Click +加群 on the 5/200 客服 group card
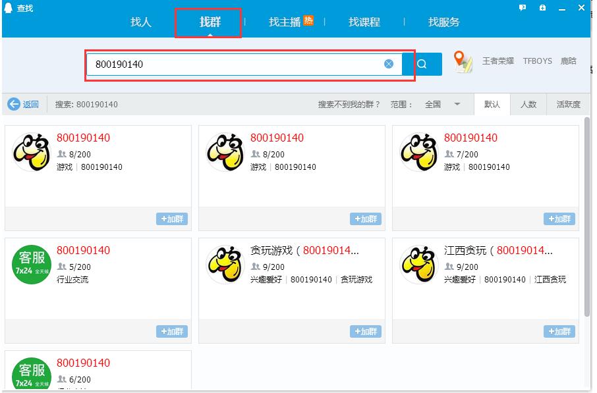597x393 pixels. click(x=172, y=331)
